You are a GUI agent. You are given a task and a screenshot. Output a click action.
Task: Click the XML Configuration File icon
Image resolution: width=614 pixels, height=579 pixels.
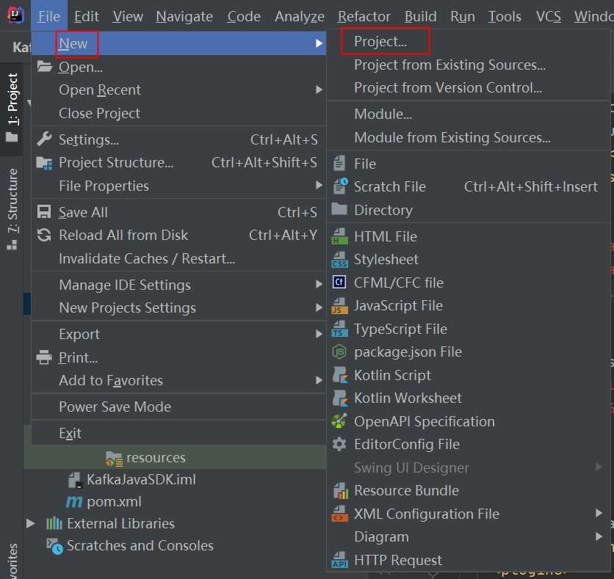click(x=339, y=514)
